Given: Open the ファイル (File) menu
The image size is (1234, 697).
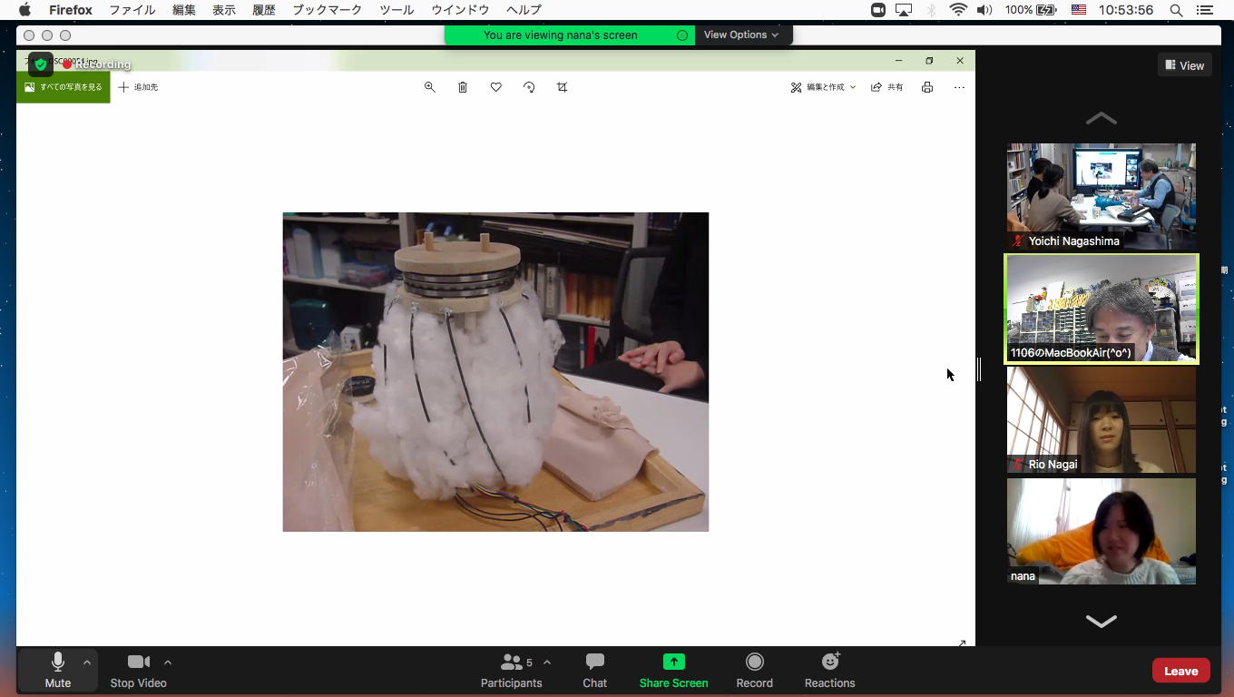Looking at the screenshot, I should [x=132, y=10].
